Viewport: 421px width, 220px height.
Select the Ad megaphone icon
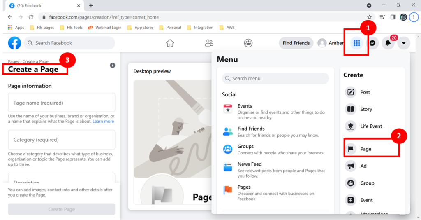click(350, 166)
